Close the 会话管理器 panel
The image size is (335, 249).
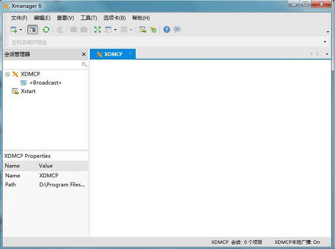pyautogui.click(x=84, y=54)
